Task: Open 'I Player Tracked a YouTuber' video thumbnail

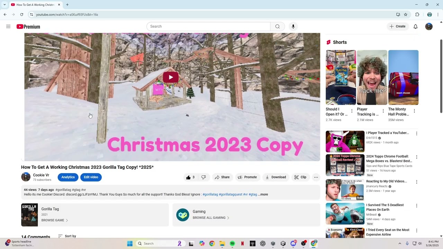Action: pos(345,141)
